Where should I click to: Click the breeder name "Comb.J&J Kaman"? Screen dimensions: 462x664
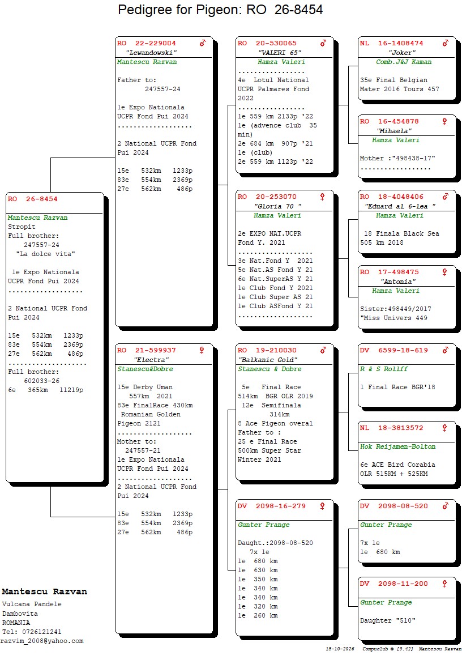point(404,62)
